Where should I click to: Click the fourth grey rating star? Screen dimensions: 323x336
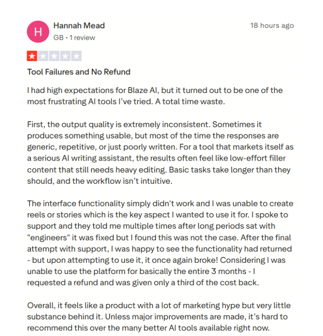tap(66, 56)
